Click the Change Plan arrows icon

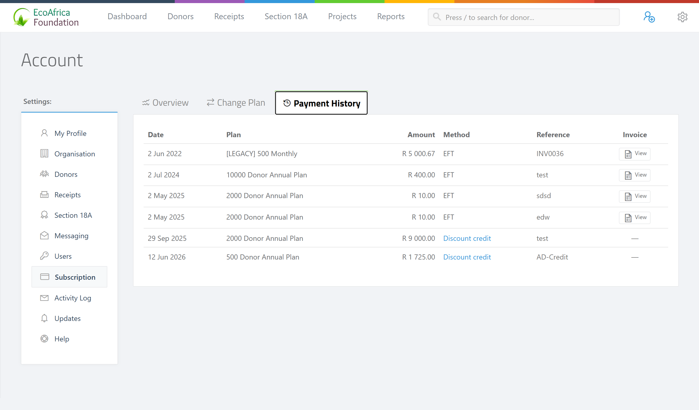point(211,102)
